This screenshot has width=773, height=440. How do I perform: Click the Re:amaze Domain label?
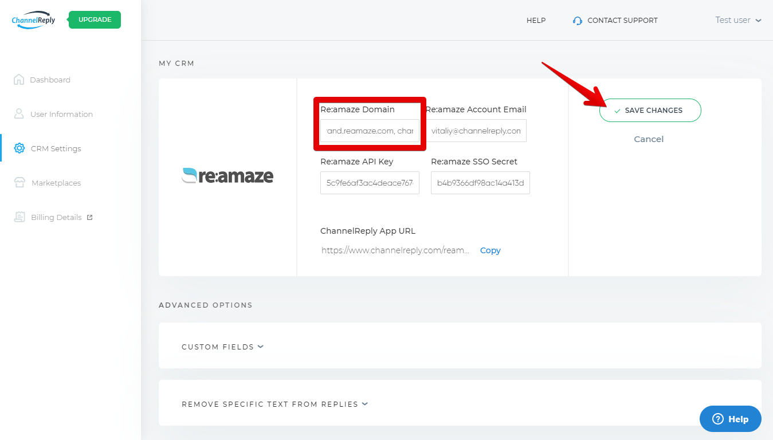click(x=358, y=109)
